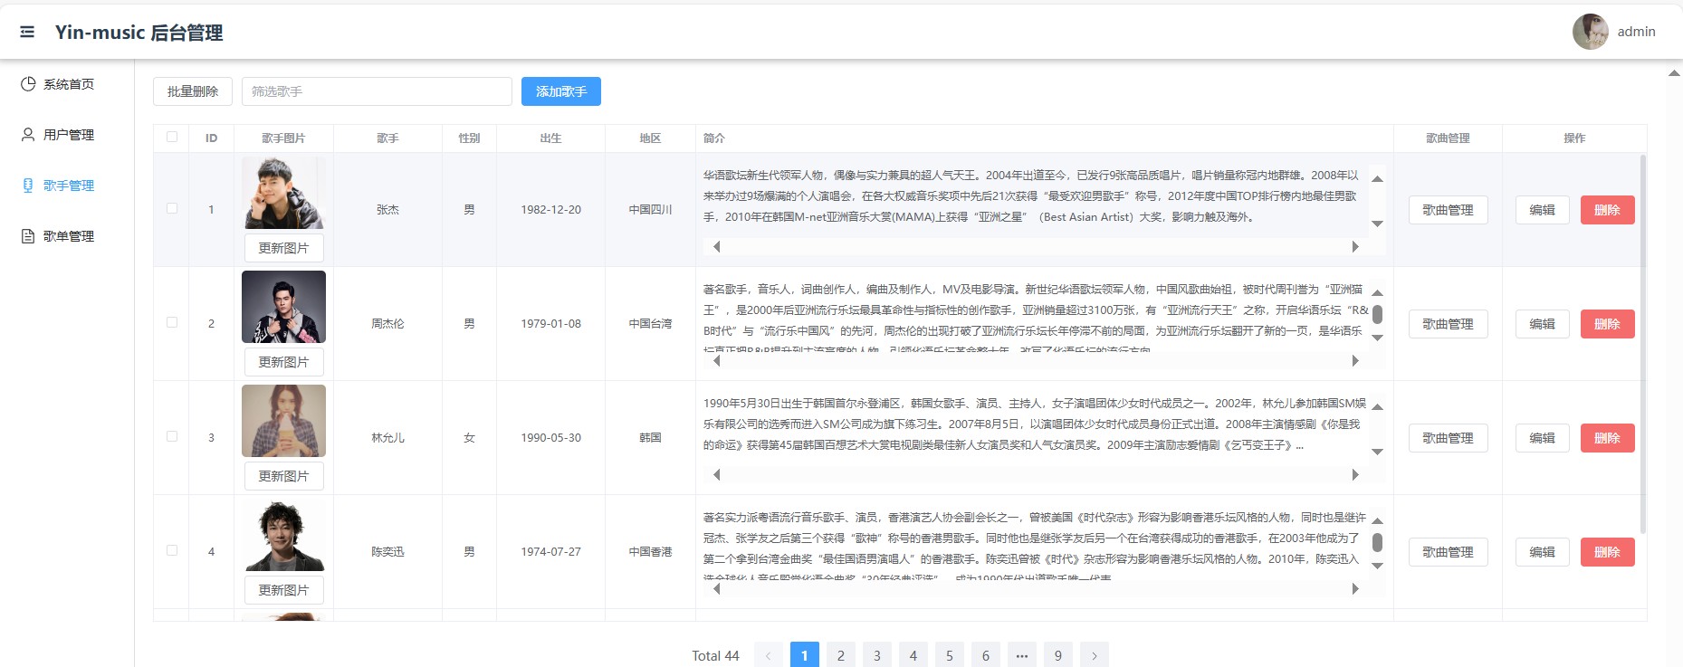Open 歌曲管理 for 陈奕迅
The height and width of the screenshot is (667, 1683).
[1449, 552]
